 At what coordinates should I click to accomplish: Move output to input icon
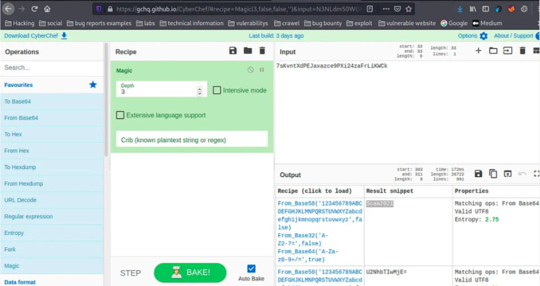click(x=507, y=174)
